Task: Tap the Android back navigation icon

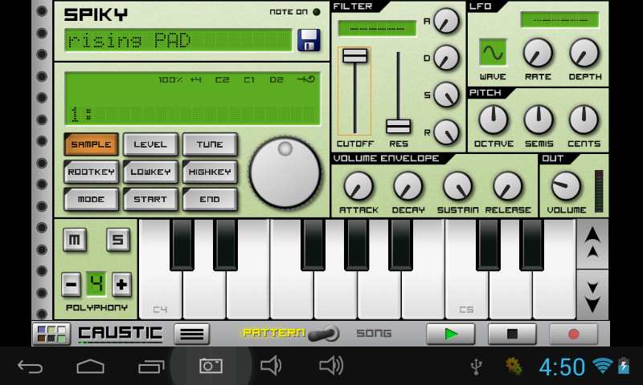Action: point(31,367)
